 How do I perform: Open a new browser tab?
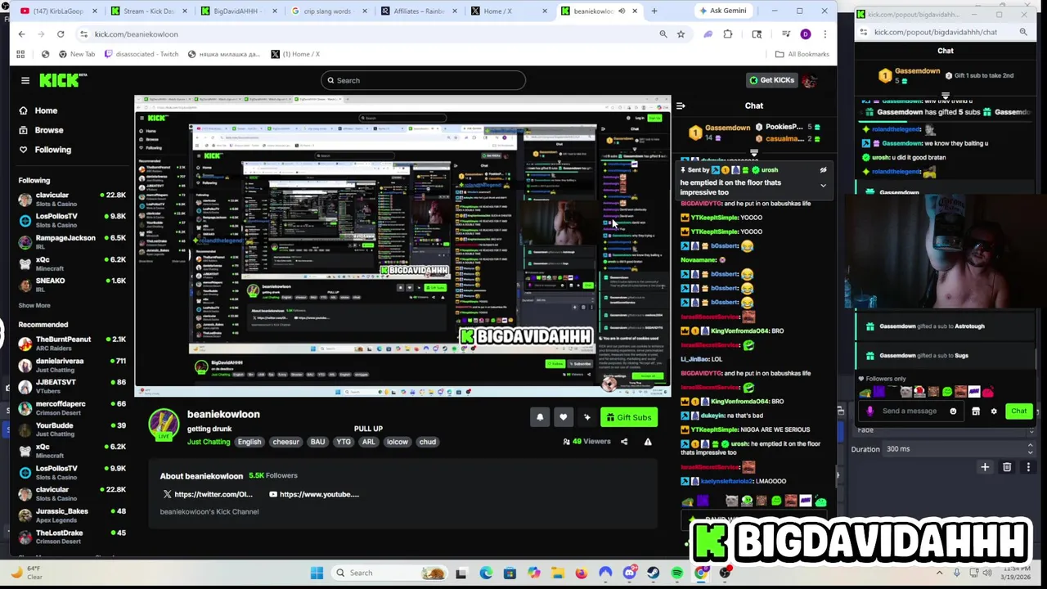pyautogui.click(x=654, y=11)
